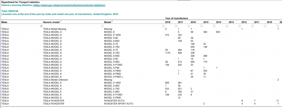Open the 2013 column filter dropdown
Viewport: 282px width, 108px height.
[x=240, y=26]
